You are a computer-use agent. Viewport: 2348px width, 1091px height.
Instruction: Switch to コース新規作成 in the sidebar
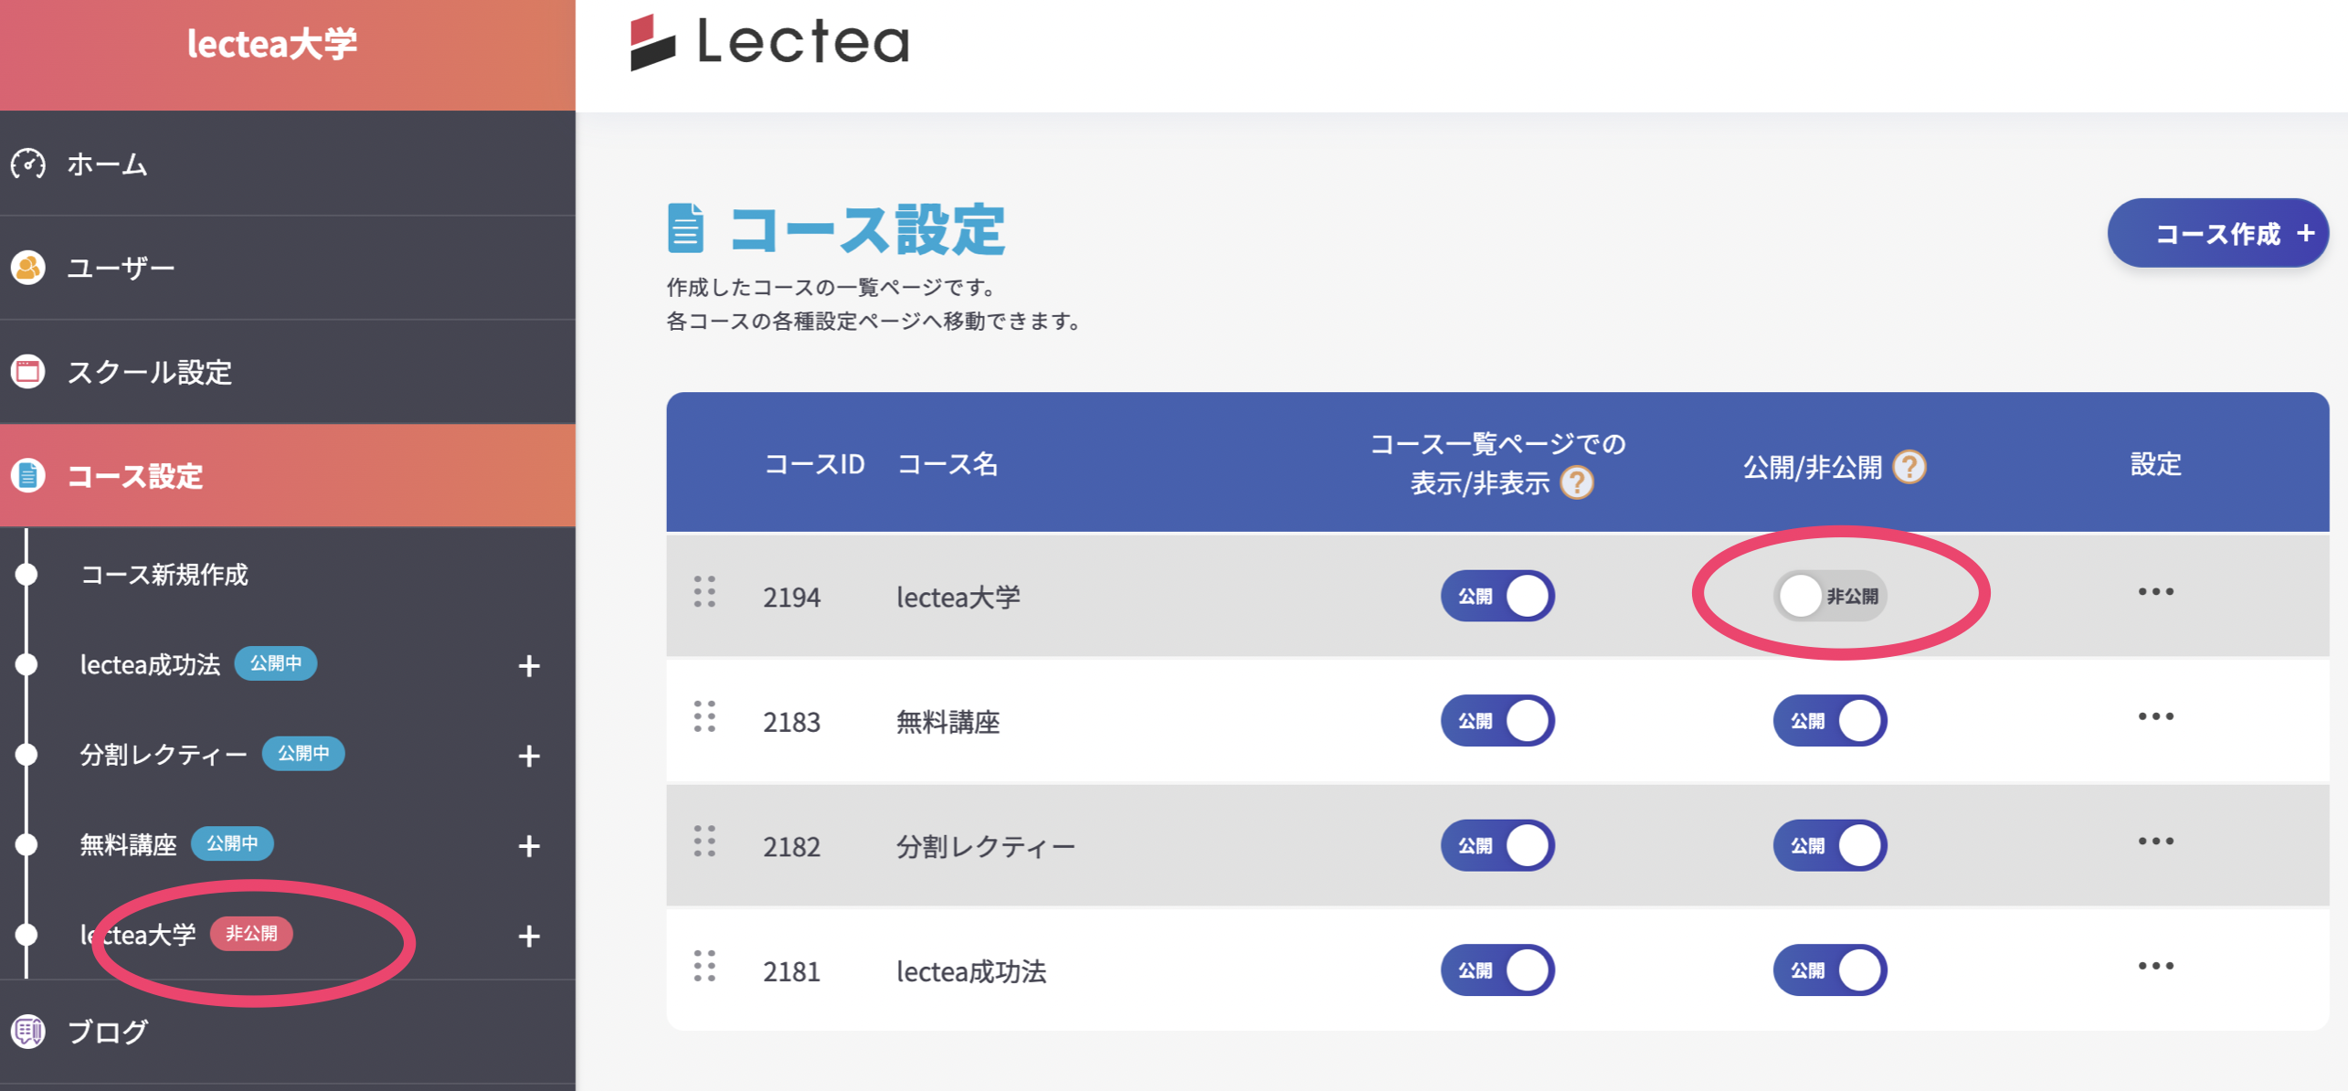coord(165,576)
